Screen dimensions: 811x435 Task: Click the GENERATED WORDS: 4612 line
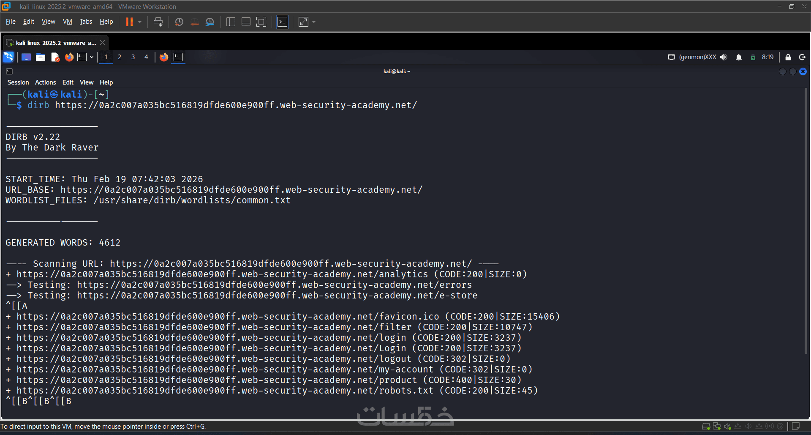tap(63, 243)
